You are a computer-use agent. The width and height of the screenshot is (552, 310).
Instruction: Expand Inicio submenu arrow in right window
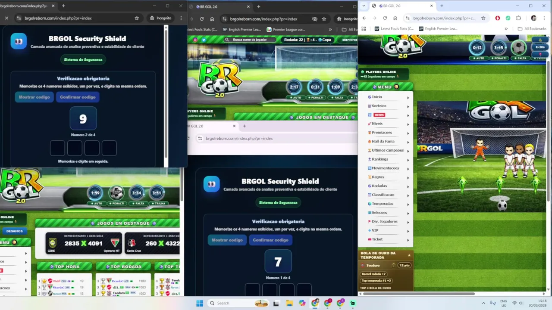[408, 97]
